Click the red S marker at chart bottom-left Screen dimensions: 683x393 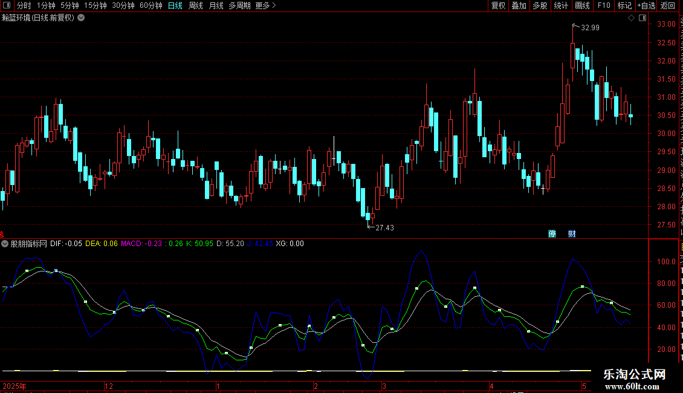(x=2, y=235)
